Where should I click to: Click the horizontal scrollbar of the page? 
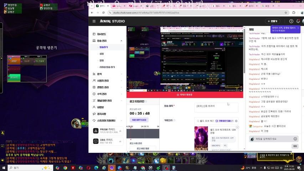[211, 152]
